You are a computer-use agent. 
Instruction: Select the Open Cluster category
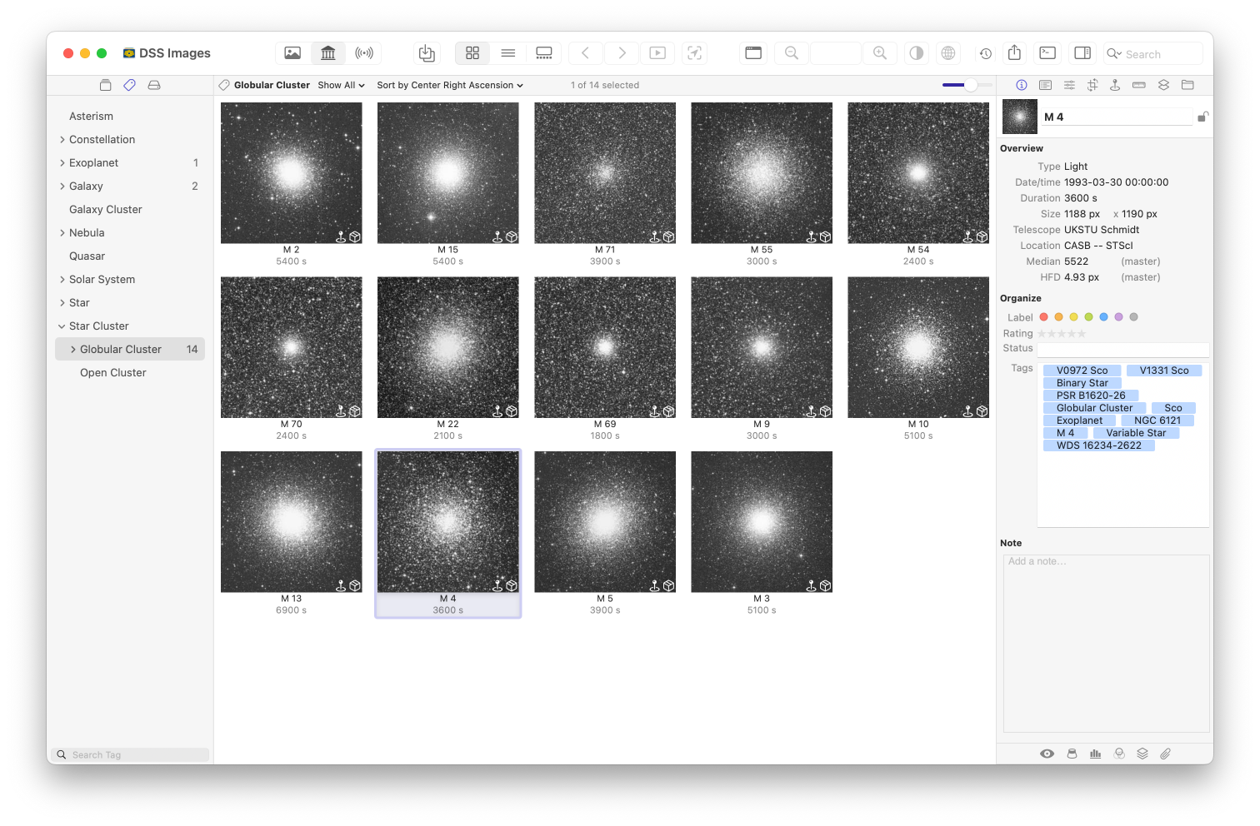click(x=112, y=373)
